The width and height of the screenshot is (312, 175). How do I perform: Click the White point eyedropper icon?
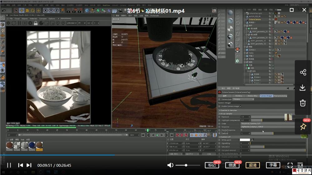pos(252,140)
